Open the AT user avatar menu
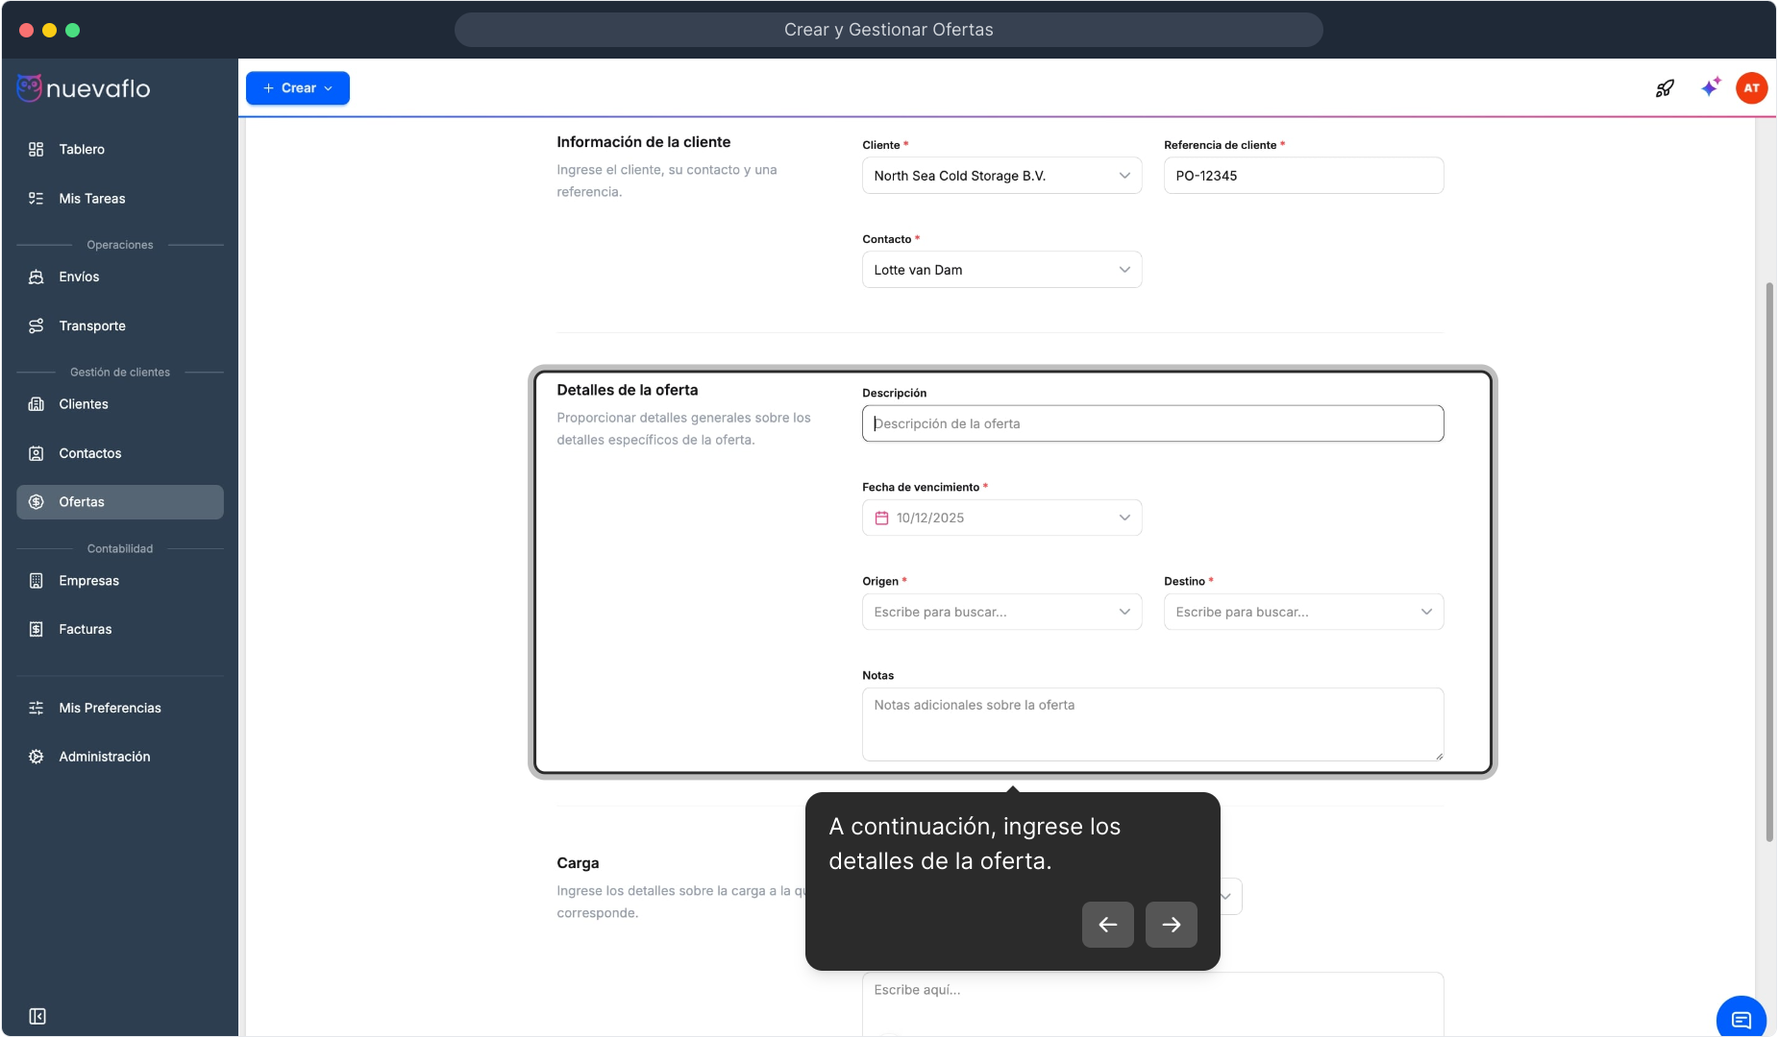Image resolution: width=1778 pixels, height=1037 pixels. click(1751, 88)
